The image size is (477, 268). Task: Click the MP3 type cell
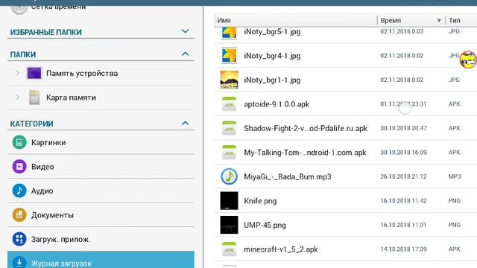click(x=455, y=176)
